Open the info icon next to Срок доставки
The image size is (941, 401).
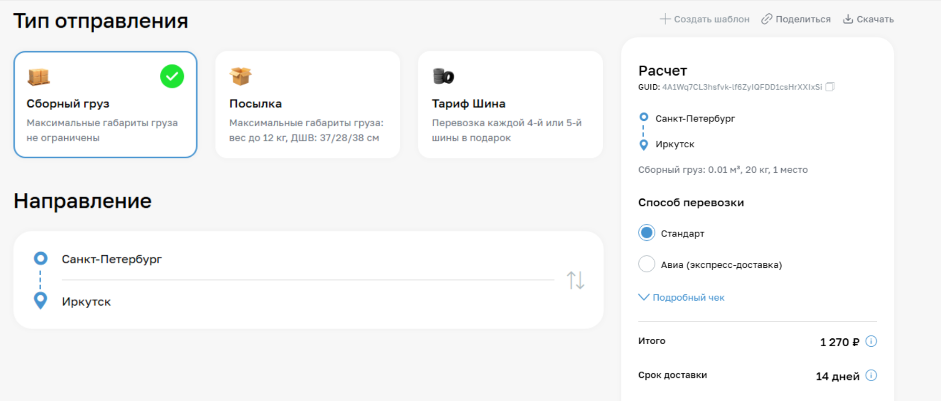click(871, 376)
